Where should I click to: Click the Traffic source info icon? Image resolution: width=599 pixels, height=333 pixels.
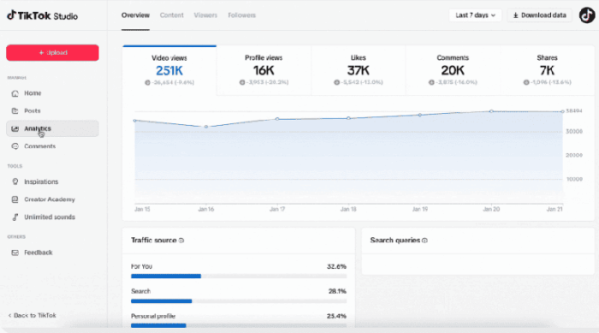point(181,241)
